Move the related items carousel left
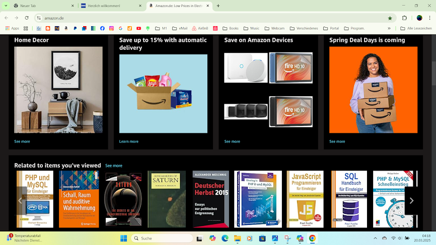This screenshot has height=245, width=436. [x=20, y=201]
